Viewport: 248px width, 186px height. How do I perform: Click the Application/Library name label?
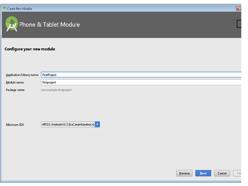click(22, 75)
